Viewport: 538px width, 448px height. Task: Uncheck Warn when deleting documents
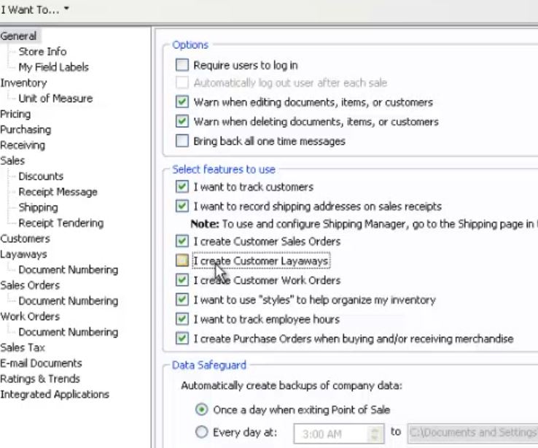point(182,122)
